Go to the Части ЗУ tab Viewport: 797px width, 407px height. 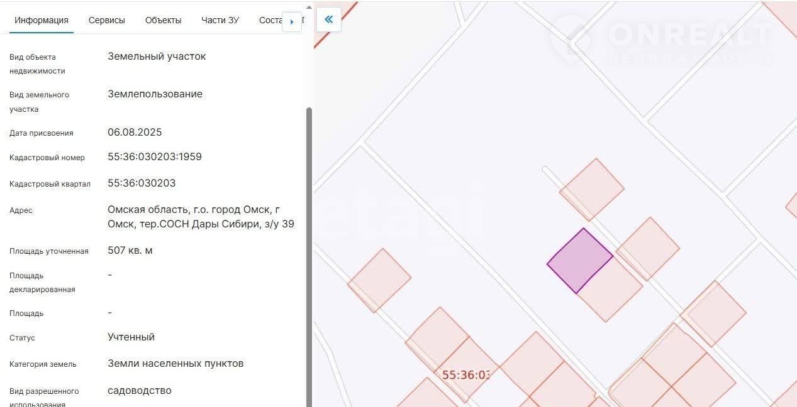(x=220, y=20)
